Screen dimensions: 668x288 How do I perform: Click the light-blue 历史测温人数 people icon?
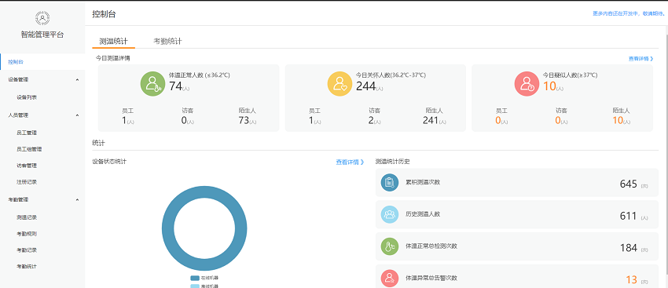coord(389,214)
